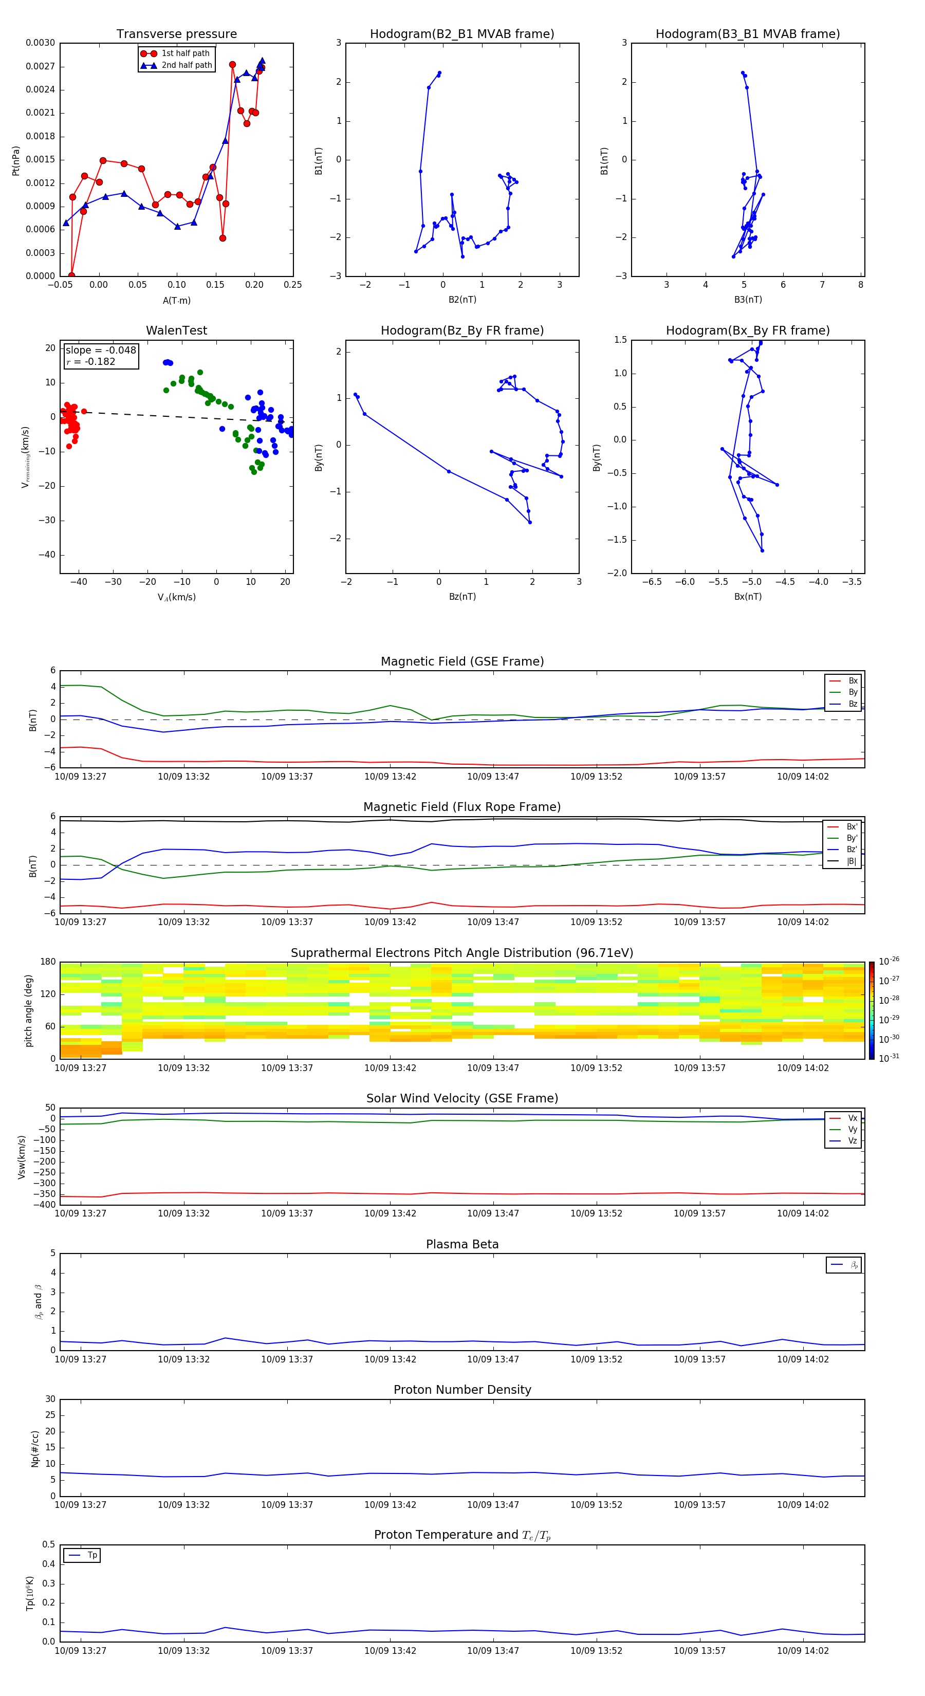
Task: Click the "Np(#/cc)" y-axis label
Action: [x=35, y=1448]
